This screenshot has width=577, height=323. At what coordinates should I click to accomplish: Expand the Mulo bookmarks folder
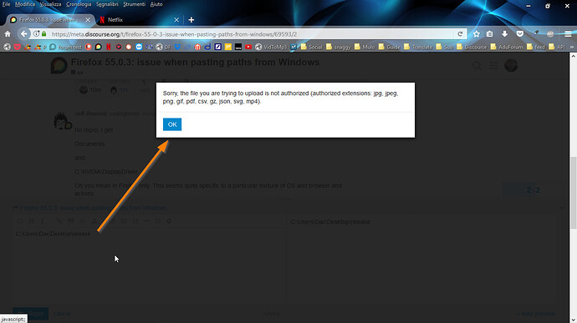pos(365,47)
